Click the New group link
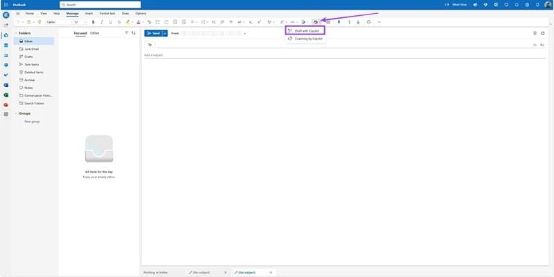Viewport: 554px width, 277px height. click(x=32, y=122)
